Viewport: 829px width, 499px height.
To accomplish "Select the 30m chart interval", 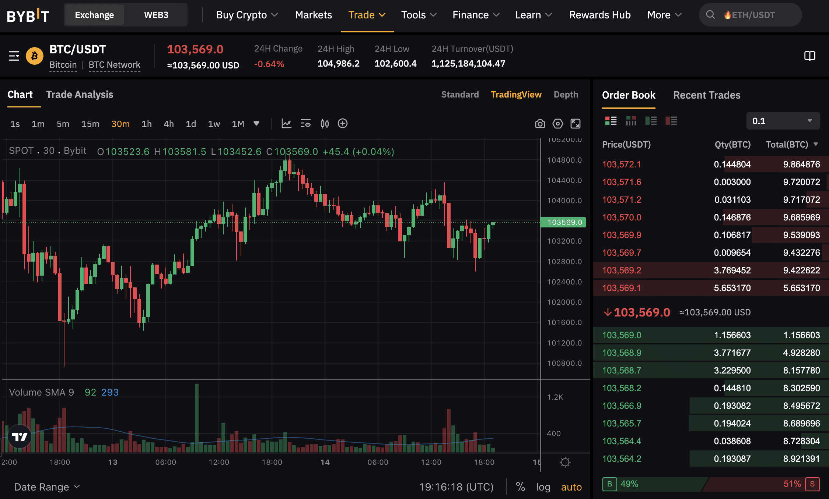I will (120, 124).
